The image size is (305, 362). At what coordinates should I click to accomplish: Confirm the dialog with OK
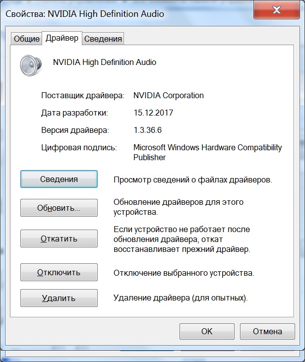206,331
